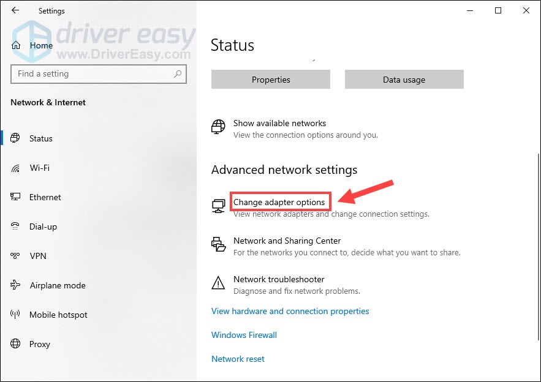Open View hardware and connection properties link

(x=290, y=311)
